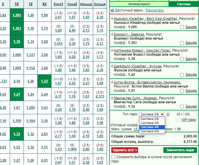This screenshot has height=165, width=199.
Task: Select the 1X odds 1.27
Action: (17, 160)
